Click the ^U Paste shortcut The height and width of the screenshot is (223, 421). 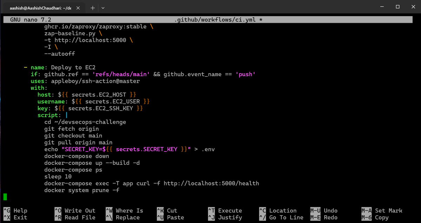(170, 217)
